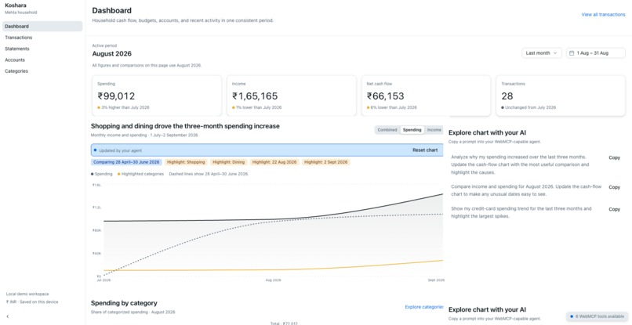Open the Net cash flow ₹66,153 card
The image size is (632, 325).
pyautogui.click(x=426, y=96)
